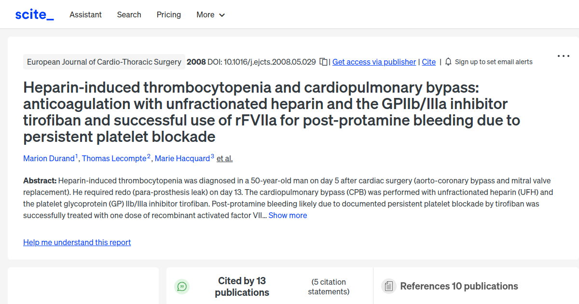
Task: Click the scite logo in the header
Action: click(34, 14)
